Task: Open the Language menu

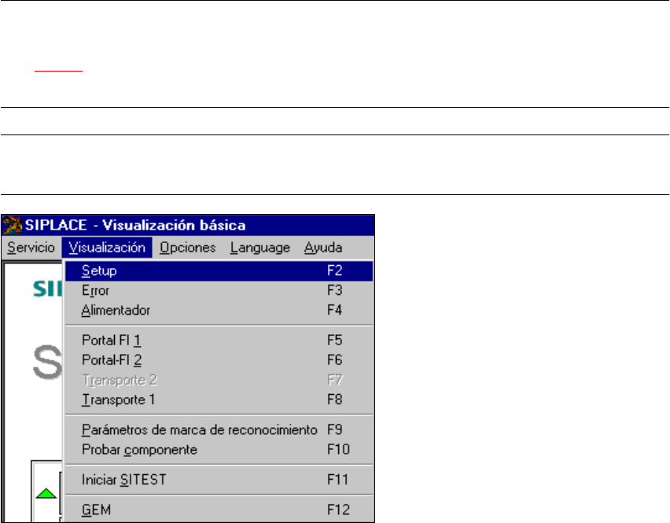Action: click(260, 248)
